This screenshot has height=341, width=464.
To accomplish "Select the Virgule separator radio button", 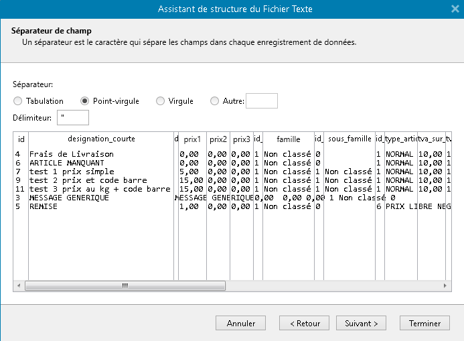I will (x=160, y=101).
